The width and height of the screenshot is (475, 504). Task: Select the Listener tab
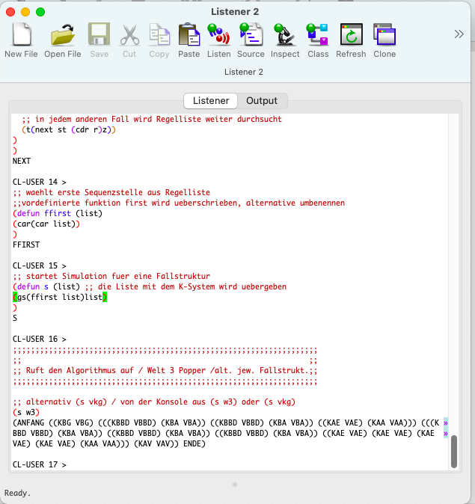click(211, 101)
